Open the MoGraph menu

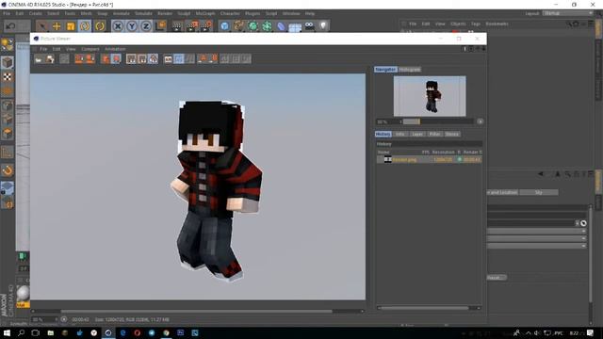coord(205,13)
